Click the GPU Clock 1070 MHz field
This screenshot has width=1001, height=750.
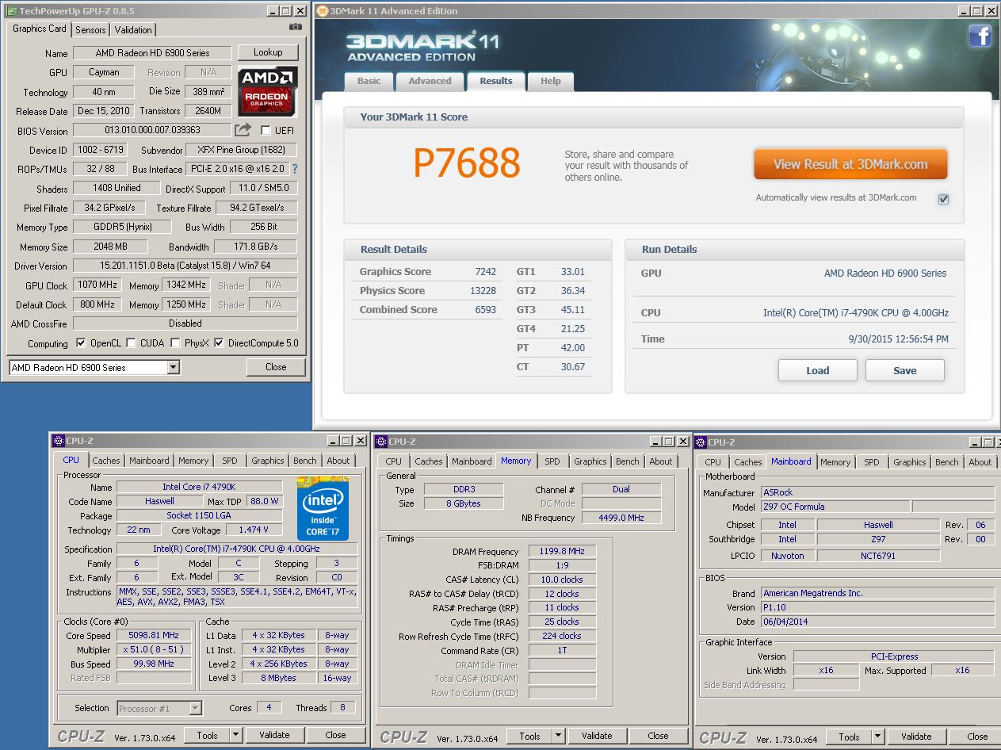[98, 285]
